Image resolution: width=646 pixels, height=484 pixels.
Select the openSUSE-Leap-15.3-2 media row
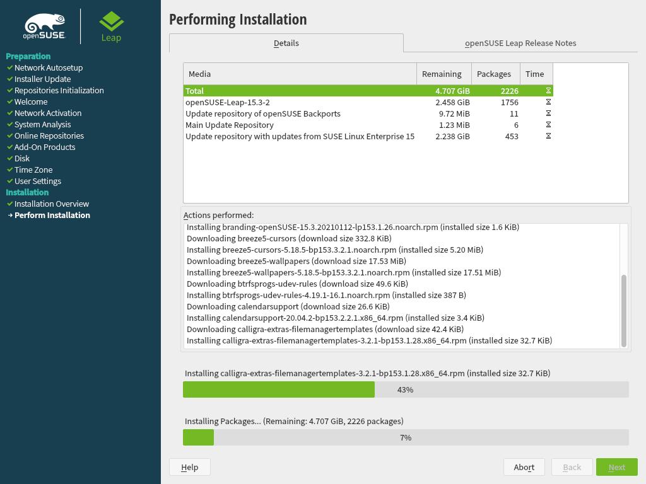click(x=368, y=102)
